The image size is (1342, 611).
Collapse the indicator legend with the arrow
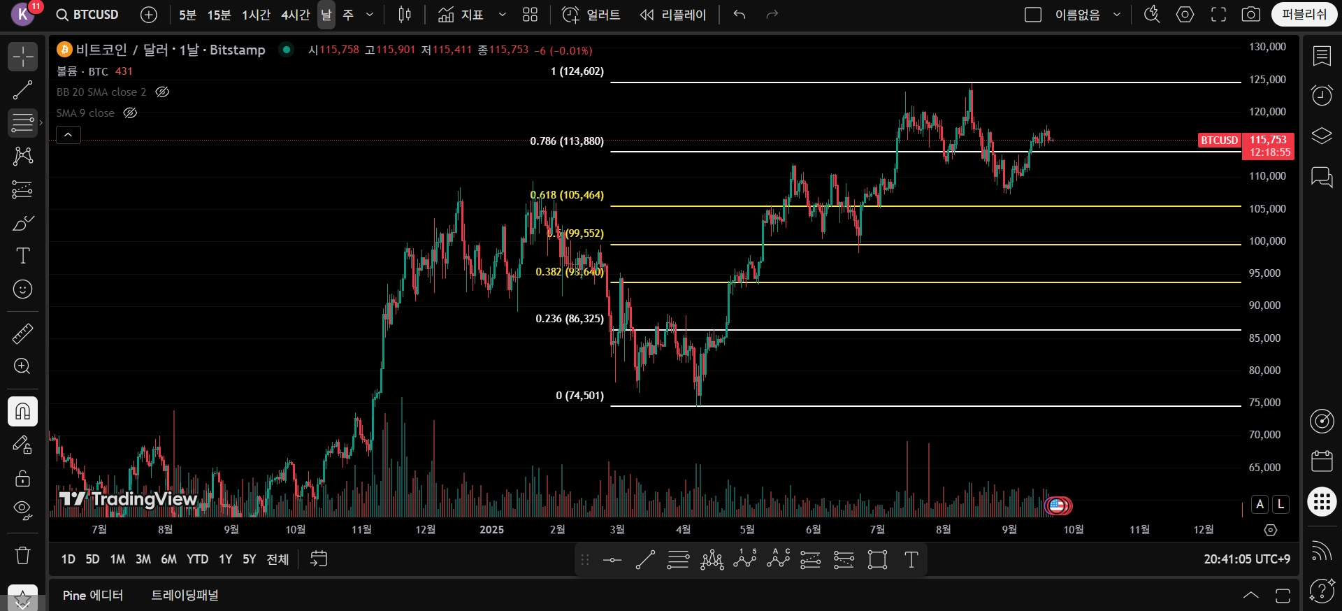(68, 135)
